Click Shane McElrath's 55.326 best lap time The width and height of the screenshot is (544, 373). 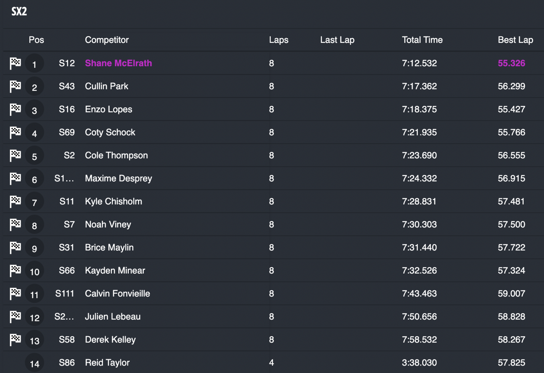511,63
